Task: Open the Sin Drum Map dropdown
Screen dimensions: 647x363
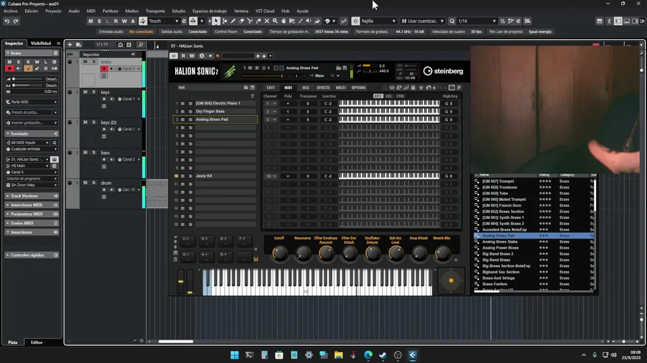Action: pos(32,185)
